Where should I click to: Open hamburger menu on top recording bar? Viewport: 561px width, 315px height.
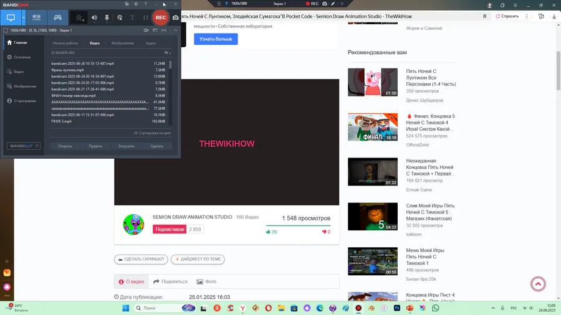click(219, 4)
